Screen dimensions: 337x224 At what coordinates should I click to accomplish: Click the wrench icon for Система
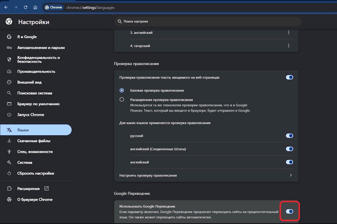[x=9, y=162]
